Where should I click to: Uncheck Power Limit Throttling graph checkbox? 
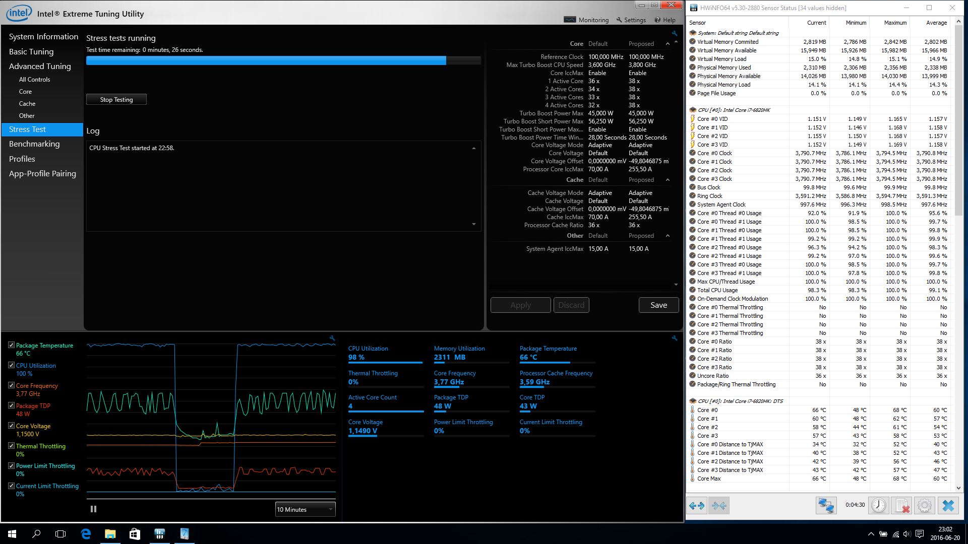[11, 466]
